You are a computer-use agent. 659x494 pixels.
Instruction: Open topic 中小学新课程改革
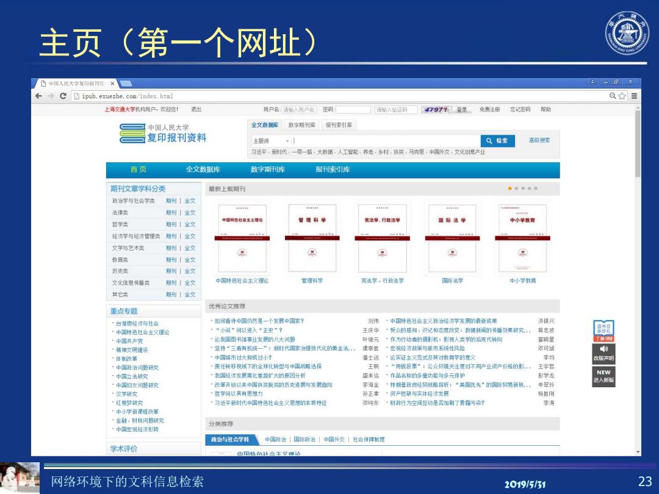pyautogui.click(x=137, y=412)
